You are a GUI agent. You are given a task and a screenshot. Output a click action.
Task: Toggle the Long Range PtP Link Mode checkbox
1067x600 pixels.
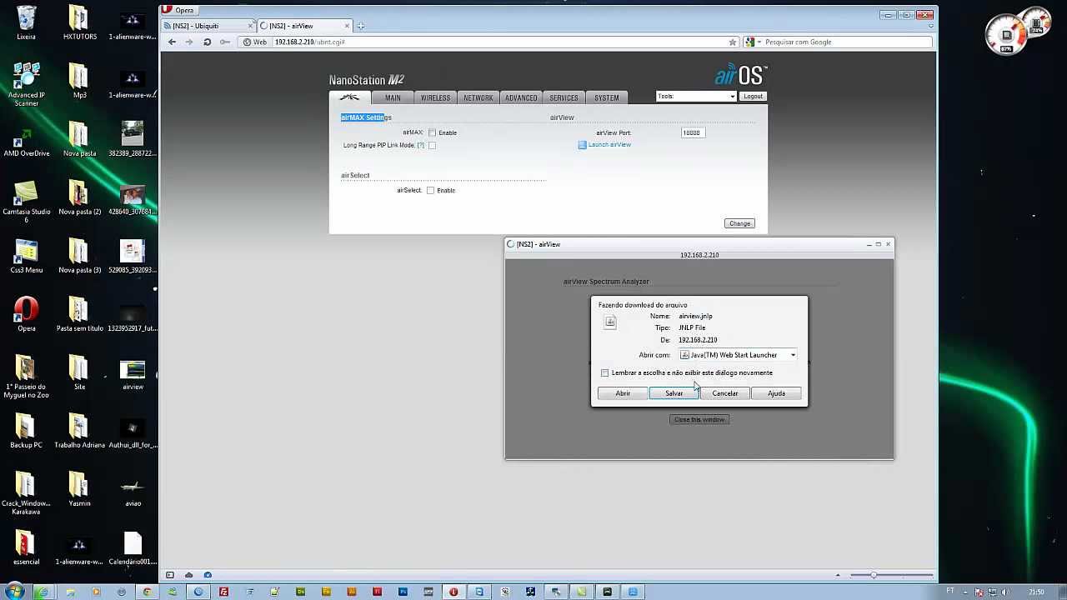click(432, 145)
